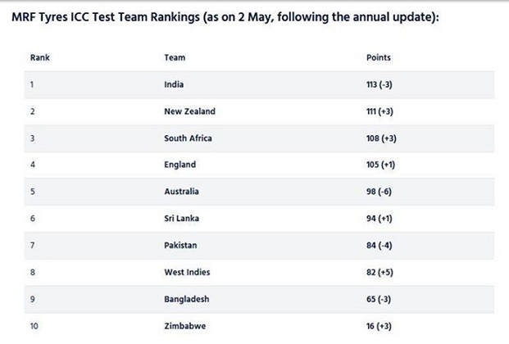
Task: Select the New Zealand team name
Action: point(189,111)
